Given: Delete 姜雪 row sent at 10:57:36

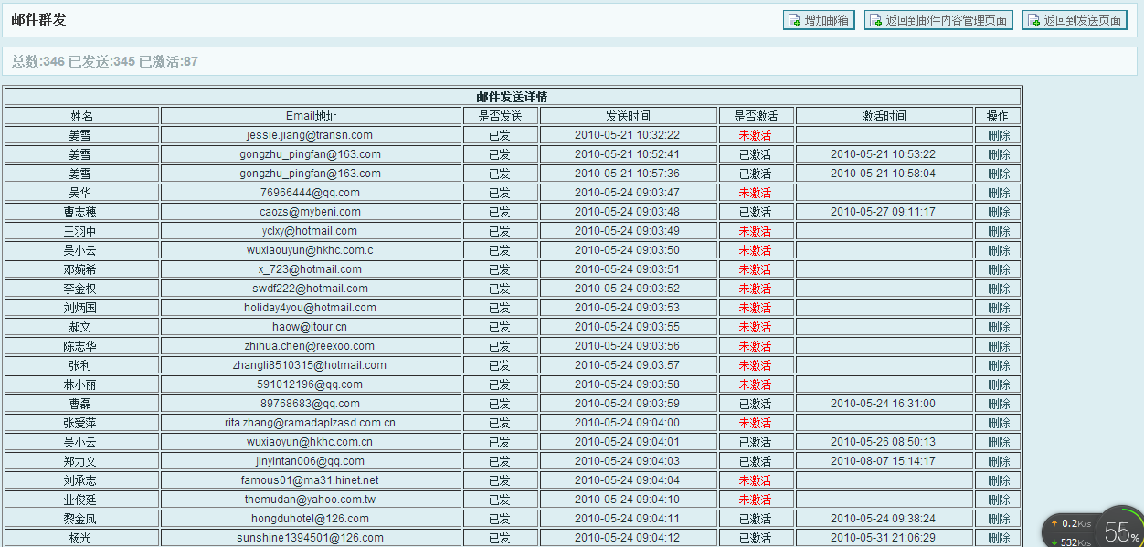Looking at the screenshot, I should coord(999,174).
